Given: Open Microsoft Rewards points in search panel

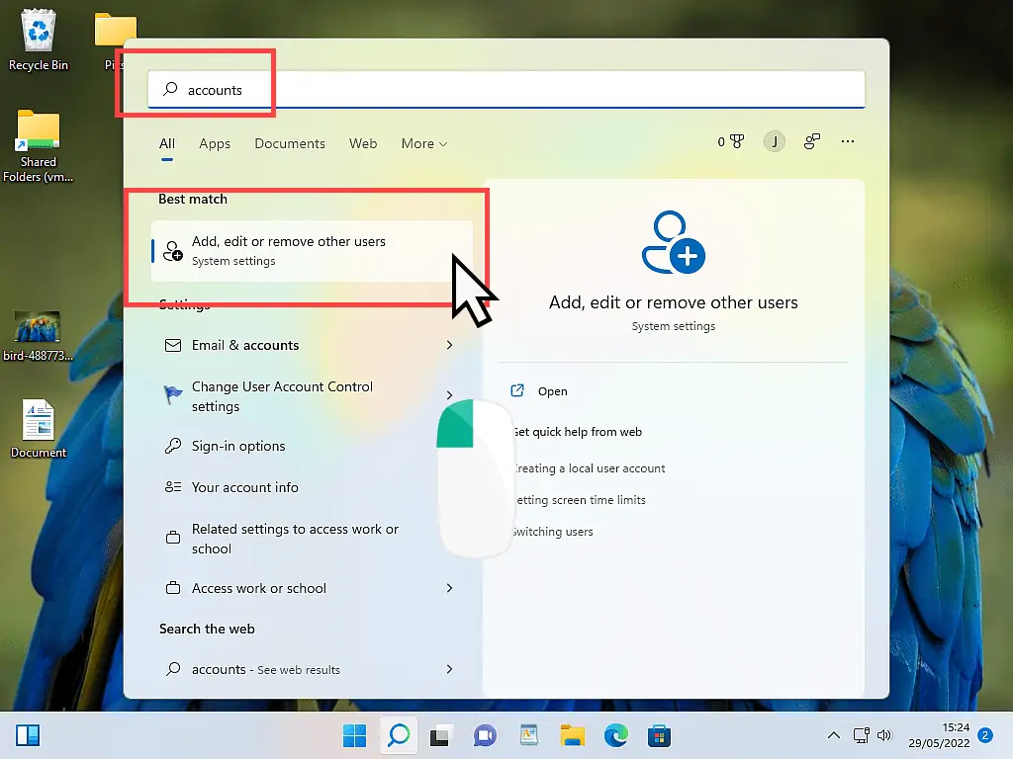Looking at the screenshot, I should [730, 140].
